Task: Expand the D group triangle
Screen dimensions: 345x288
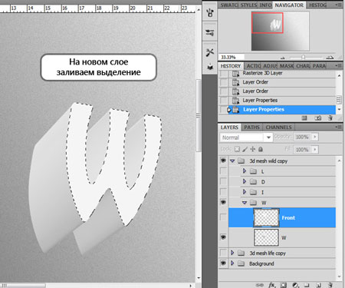Action: (245, 181)
